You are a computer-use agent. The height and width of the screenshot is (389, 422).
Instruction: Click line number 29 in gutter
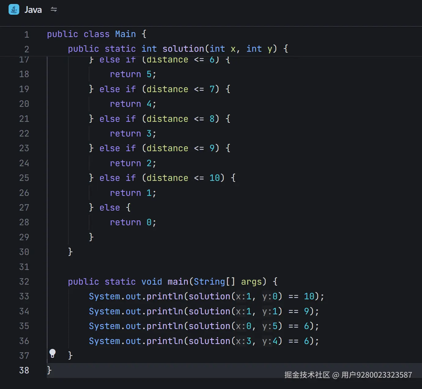tap(24, 237)
